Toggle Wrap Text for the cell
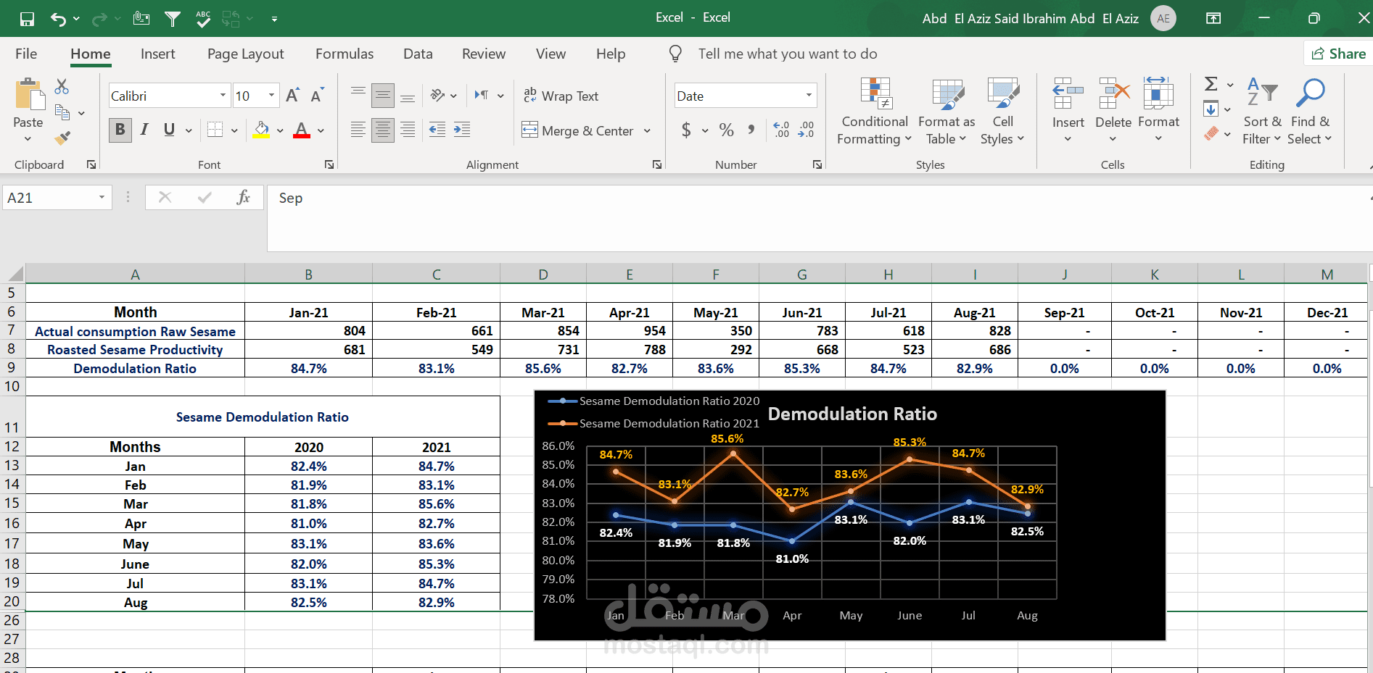This screenshot has width=1373, height=673. pyautogui.click(x=561, y=96)
